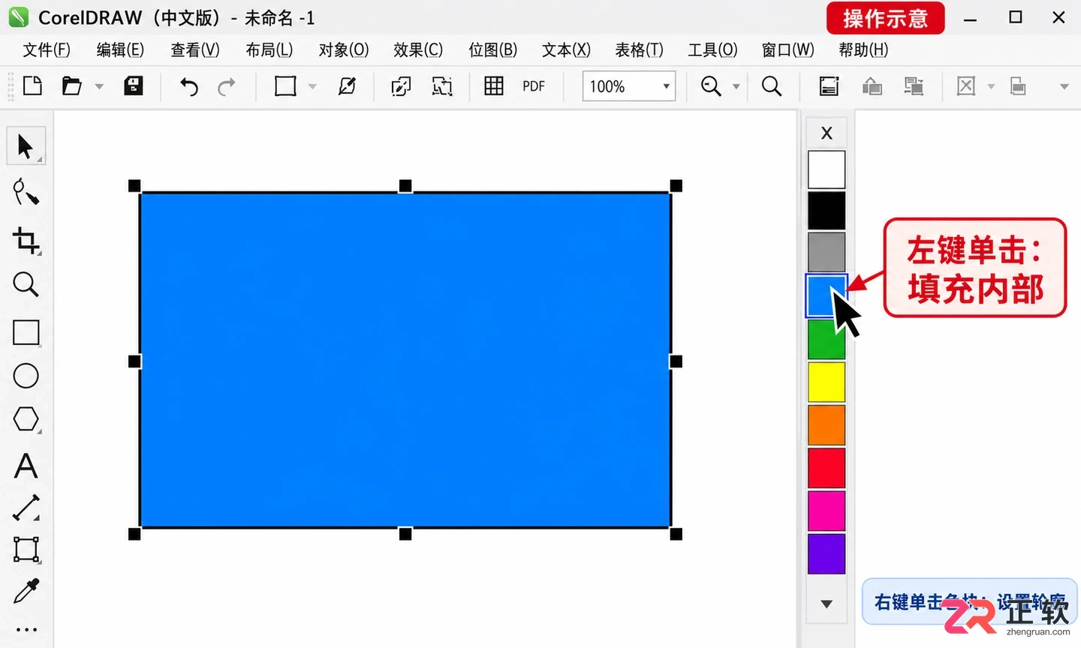Click the top-right selection handle

(676, 185)
